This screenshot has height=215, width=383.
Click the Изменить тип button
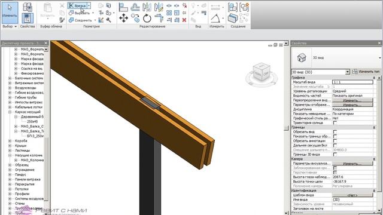(366, 72)
